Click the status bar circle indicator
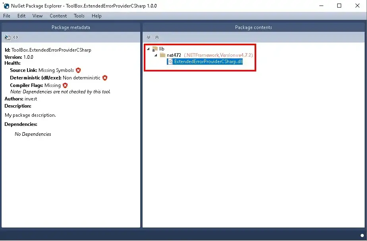This screenshot has height=241, width=367. coord(362,235)
